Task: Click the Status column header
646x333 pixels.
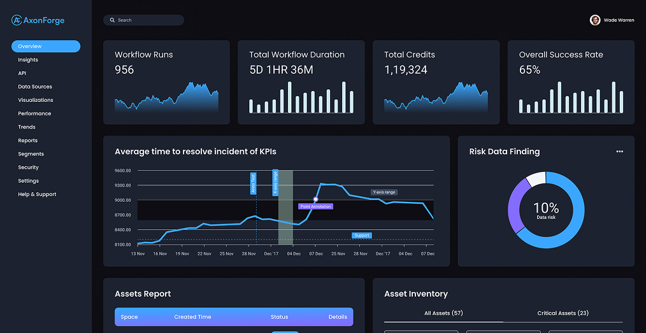Action: (x=279, y=317)
